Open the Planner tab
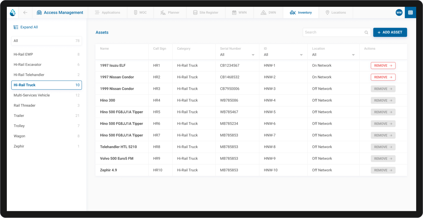The height and width of the screenshot is (218, 423). 170,13
